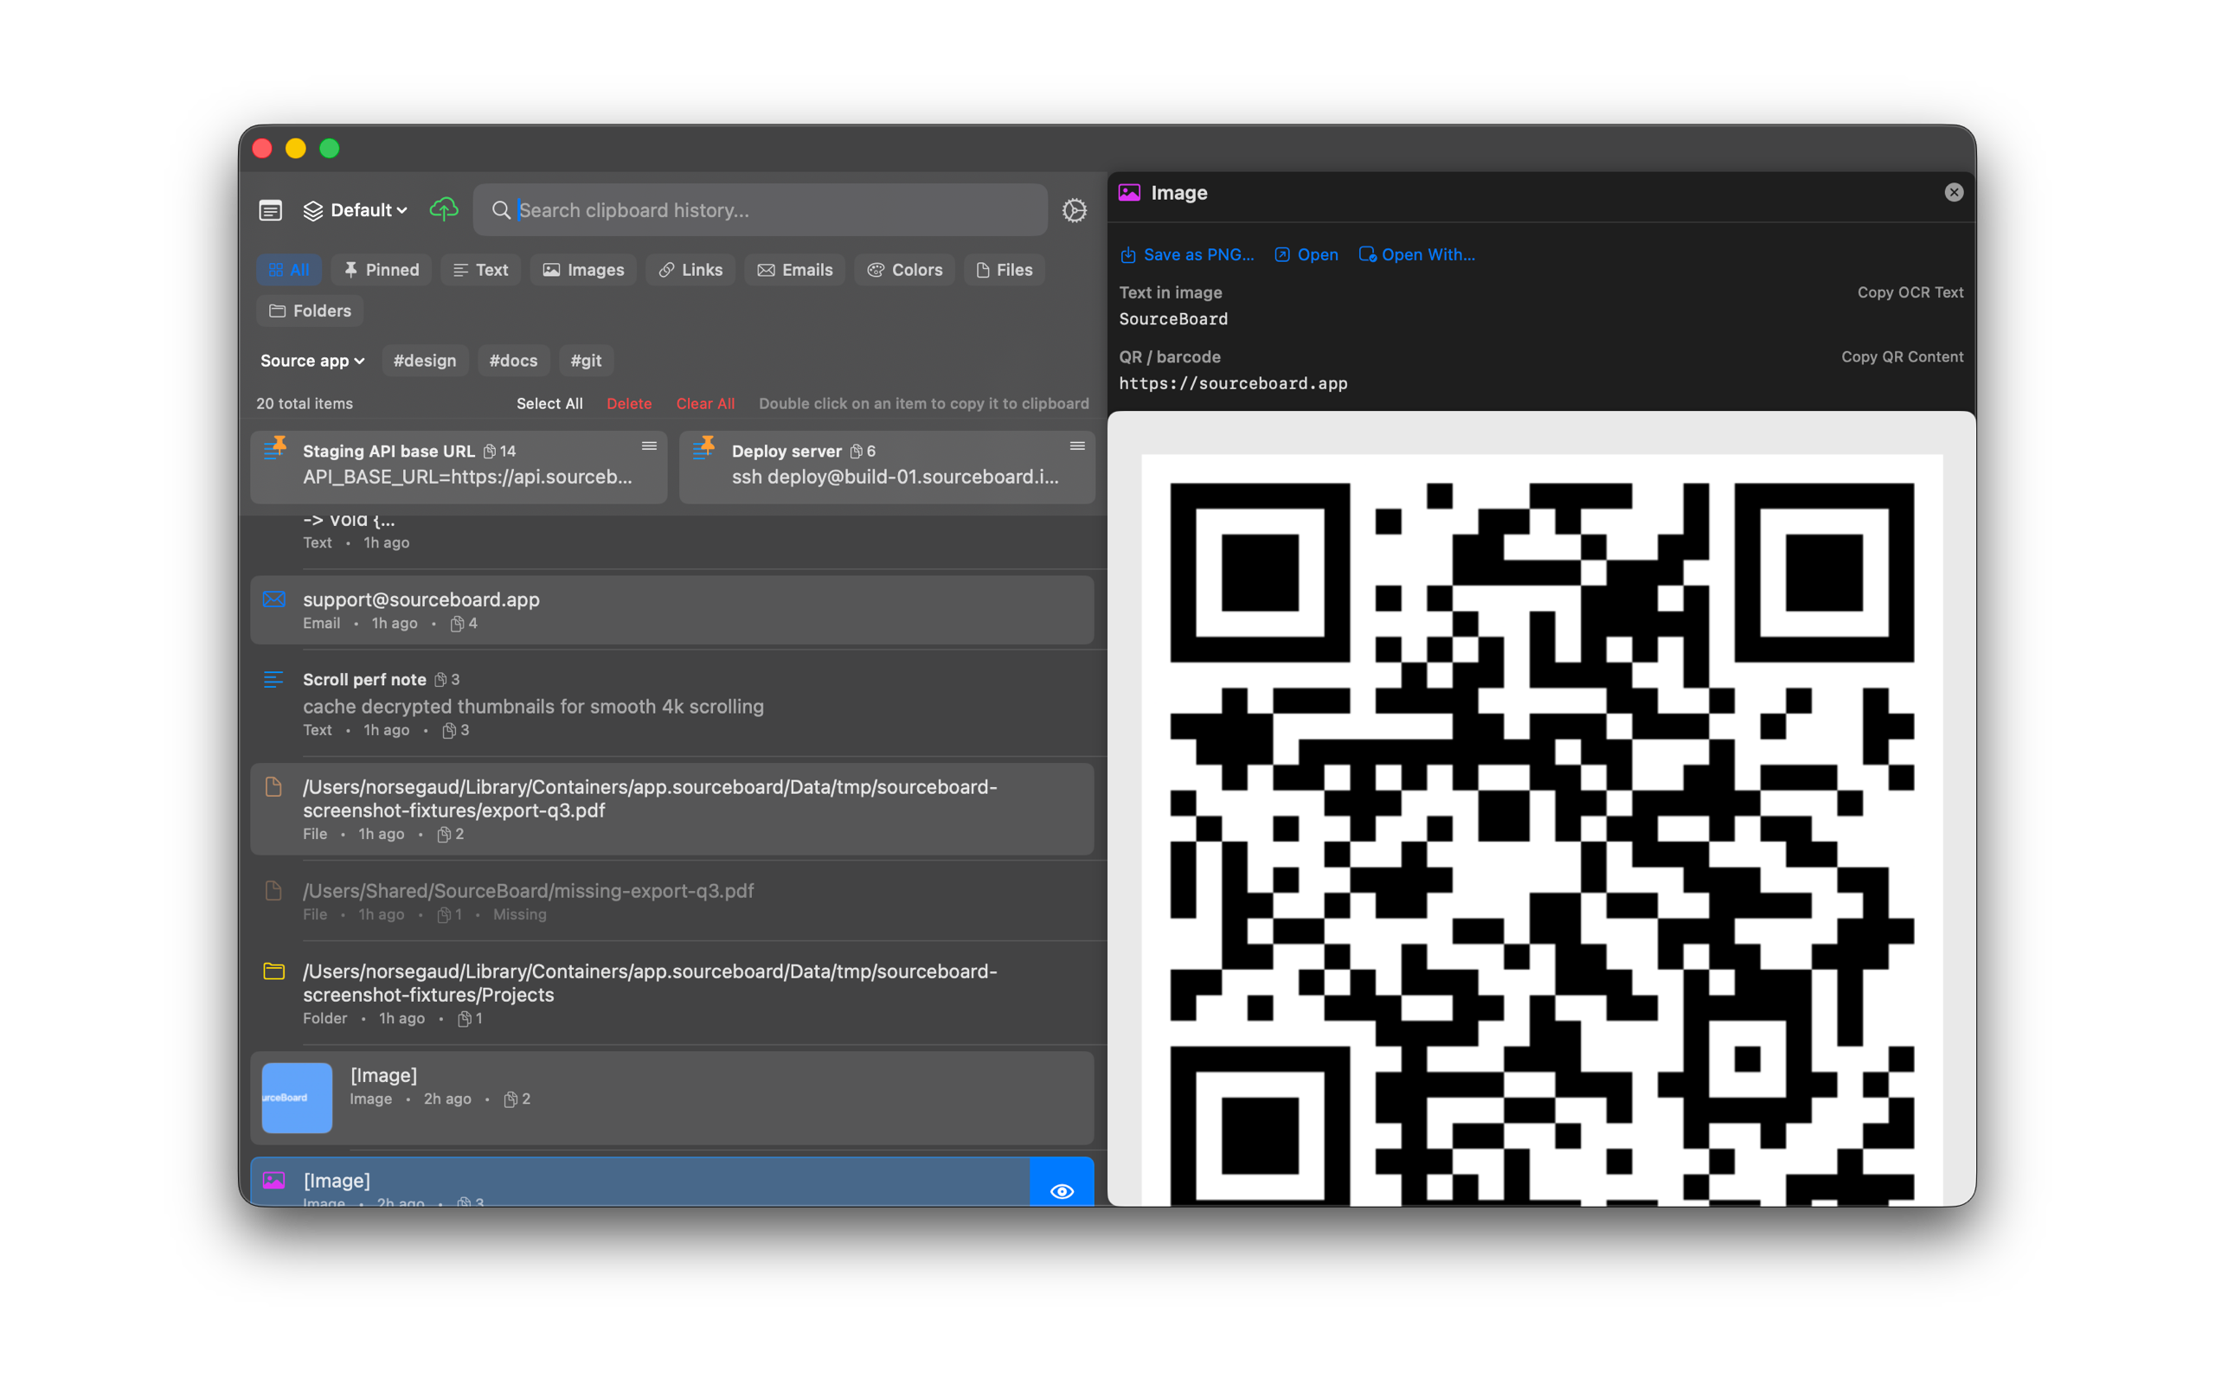2215x1384 pixels.
Task: Switch to the Pinned filter tab
Action: click(381, 270)
